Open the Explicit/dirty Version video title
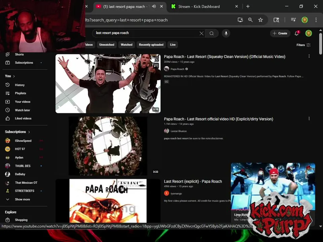Viewport: 323px width, 242px height. point(219,119)
